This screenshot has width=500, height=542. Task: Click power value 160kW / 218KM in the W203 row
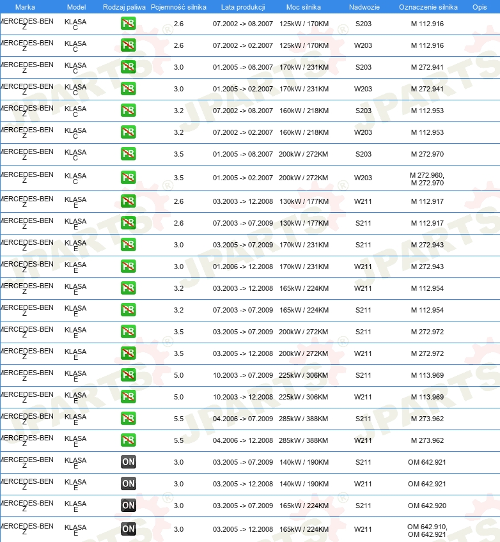(304, 132)
